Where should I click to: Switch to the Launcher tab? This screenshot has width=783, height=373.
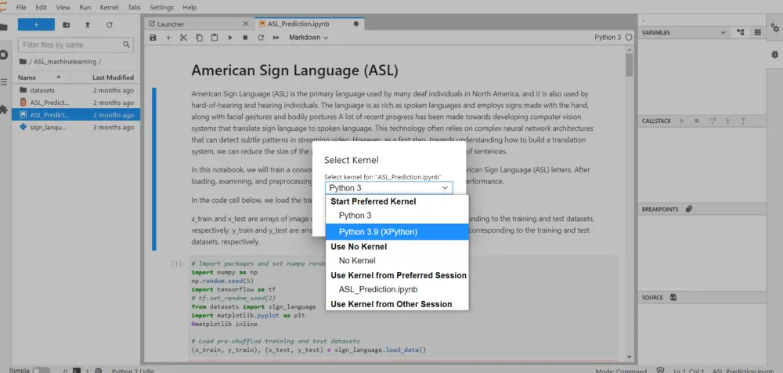[x=171, y=24]
